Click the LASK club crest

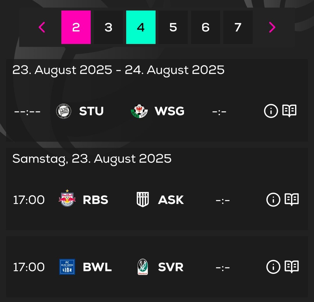click(143, 199)
